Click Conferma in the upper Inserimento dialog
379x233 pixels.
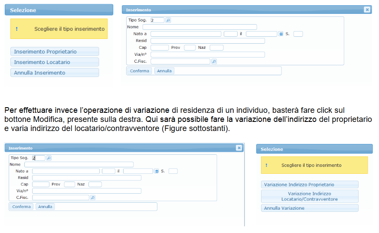point(139,71)
